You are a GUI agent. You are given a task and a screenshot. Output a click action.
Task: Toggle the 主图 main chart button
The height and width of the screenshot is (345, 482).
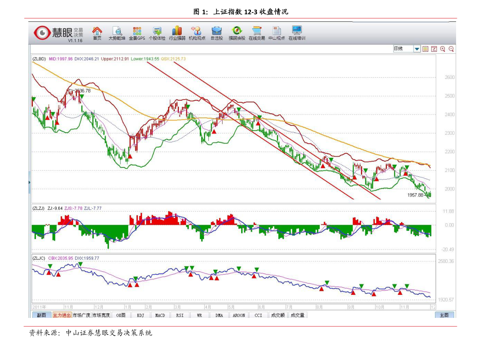coord(444,315)
